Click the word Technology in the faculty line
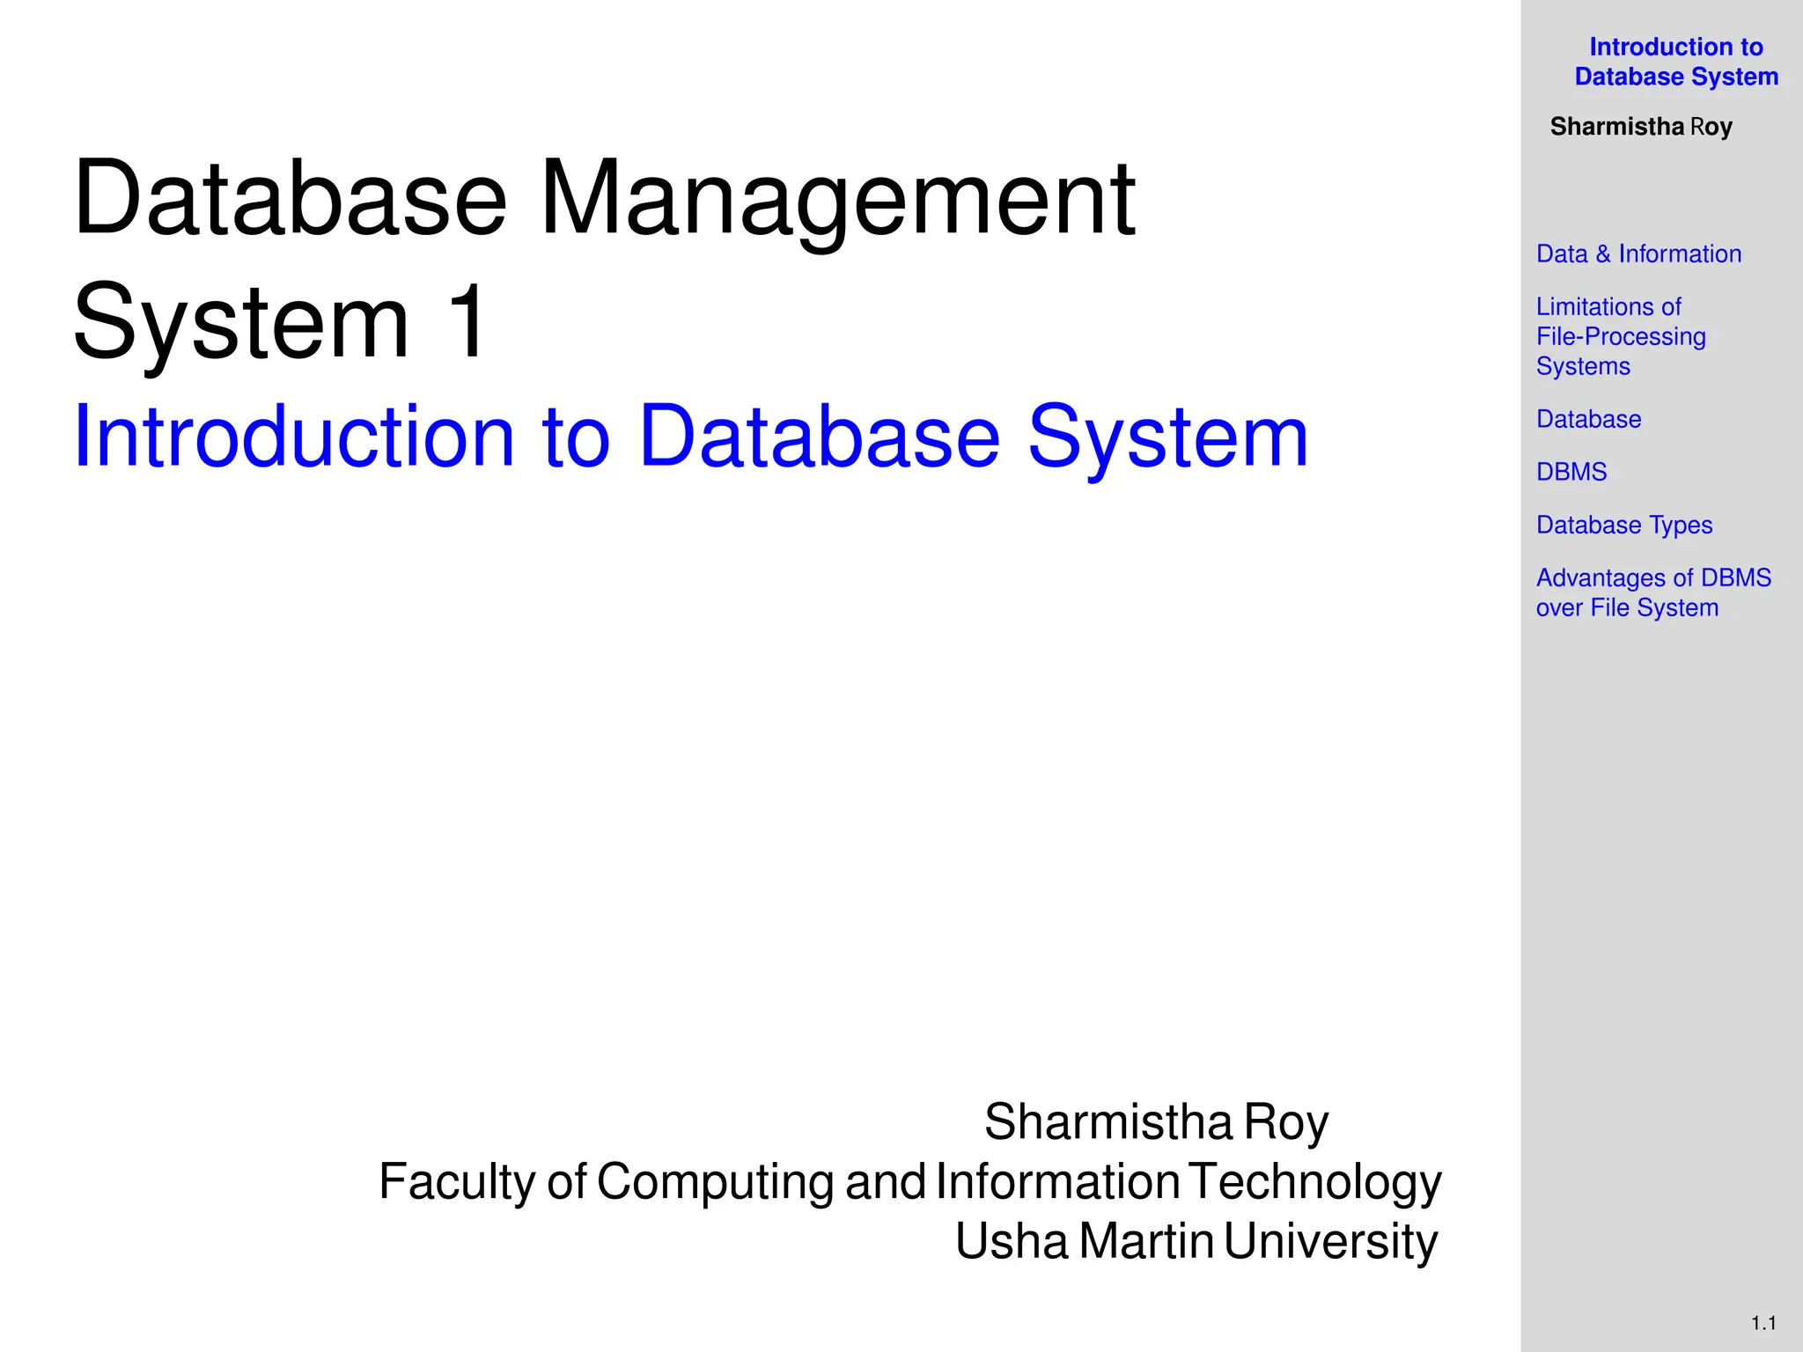The width and height of the screenshot is (1803, 1352). [x=1314, y=1182]
